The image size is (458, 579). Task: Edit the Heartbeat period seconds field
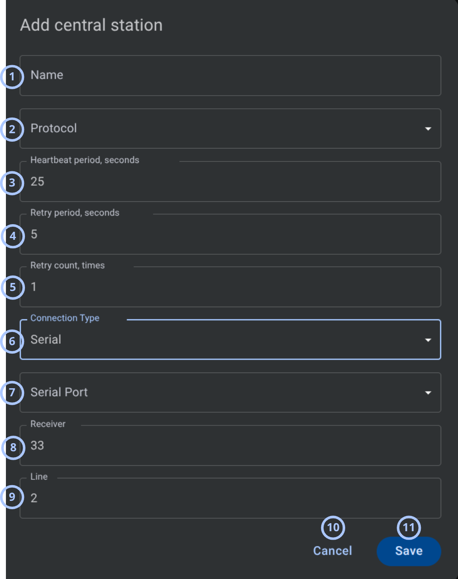click(230, 181)
